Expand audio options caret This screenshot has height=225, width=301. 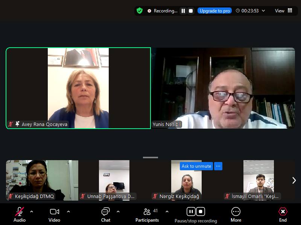point(32,211)
